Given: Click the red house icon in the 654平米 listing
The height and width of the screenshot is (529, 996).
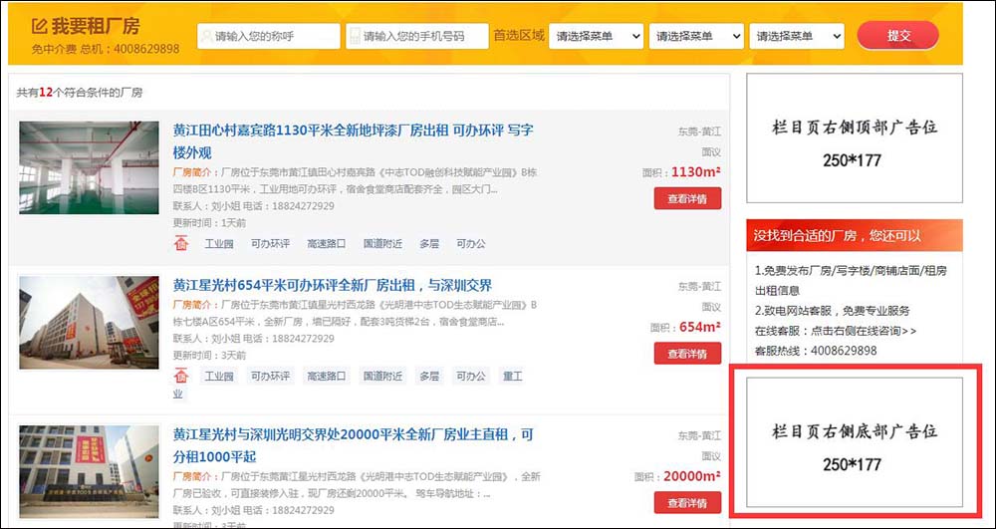Looking at the screenshot, I should [181, 376].
